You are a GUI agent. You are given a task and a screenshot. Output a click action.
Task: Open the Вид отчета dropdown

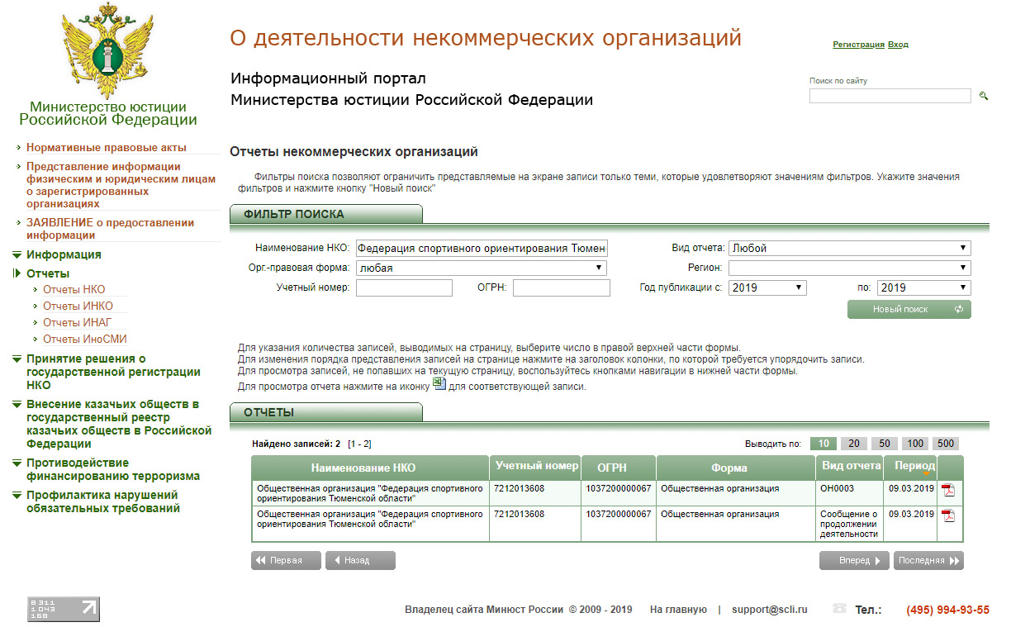849,248
